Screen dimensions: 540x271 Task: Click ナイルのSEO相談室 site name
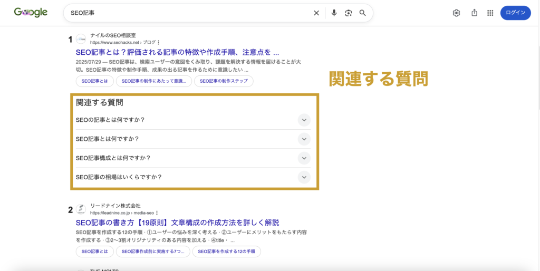[113, 35]
